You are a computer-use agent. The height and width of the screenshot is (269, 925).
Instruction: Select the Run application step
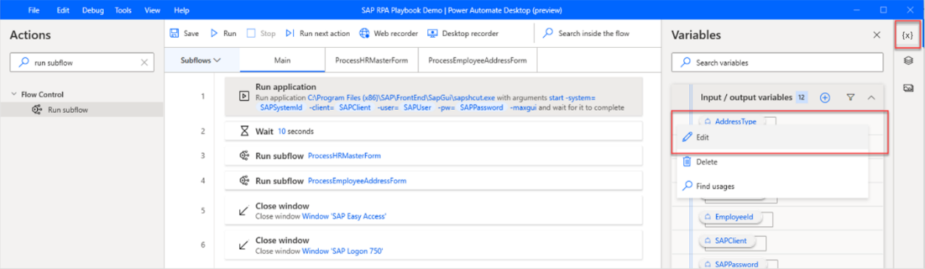pos(434,97)
